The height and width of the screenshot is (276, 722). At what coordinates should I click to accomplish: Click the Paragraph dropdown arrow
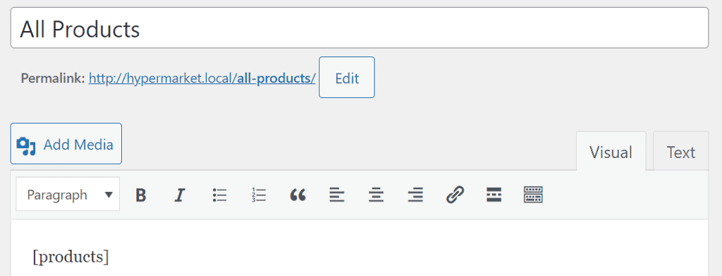click(x=109, y=195)
